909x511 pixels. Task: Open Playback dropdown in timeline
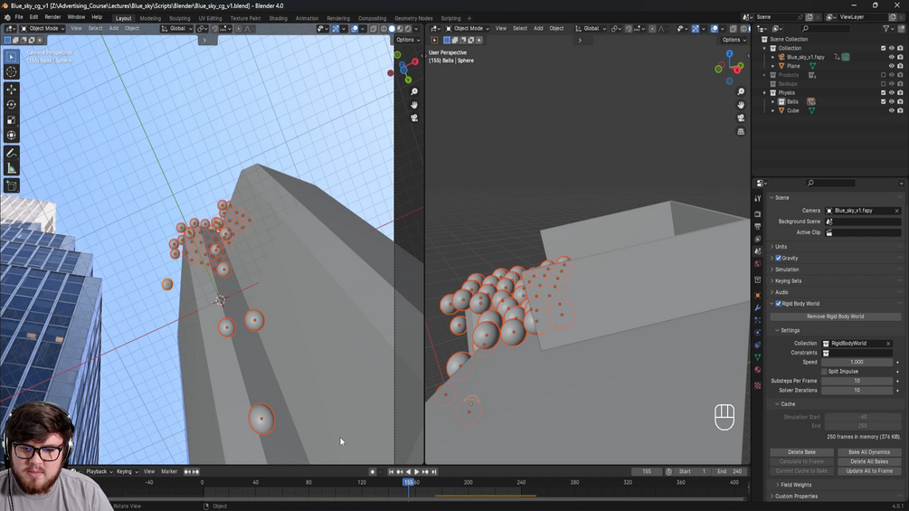click(x=99, y=471)
